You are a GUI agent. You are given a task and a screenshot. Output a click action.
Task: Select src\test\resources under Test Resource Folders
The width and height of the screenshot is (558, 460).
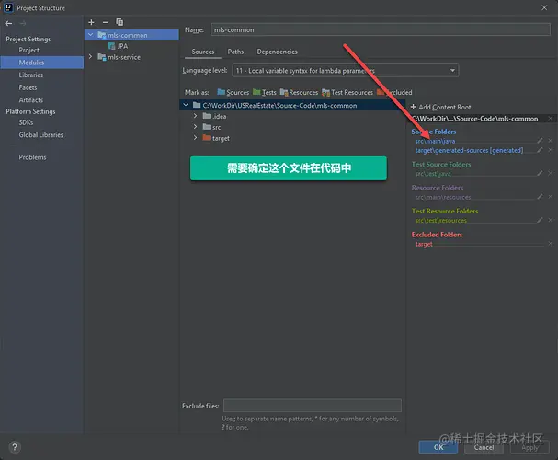441,221
